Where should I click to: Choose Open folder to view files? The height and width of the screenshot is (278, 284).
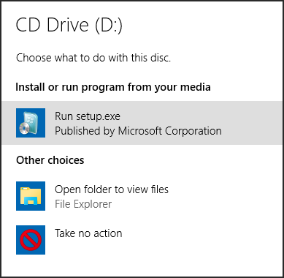pyautogui.click(x=142, y=196)
